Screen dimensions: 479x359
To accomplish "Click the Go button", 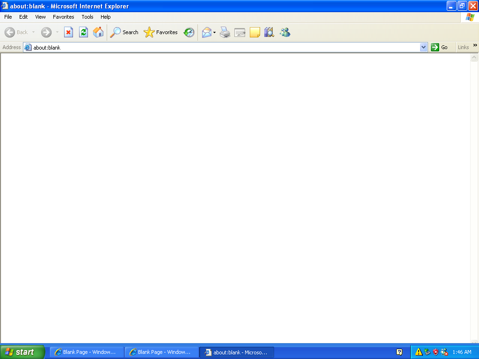I will click(440, 47).
